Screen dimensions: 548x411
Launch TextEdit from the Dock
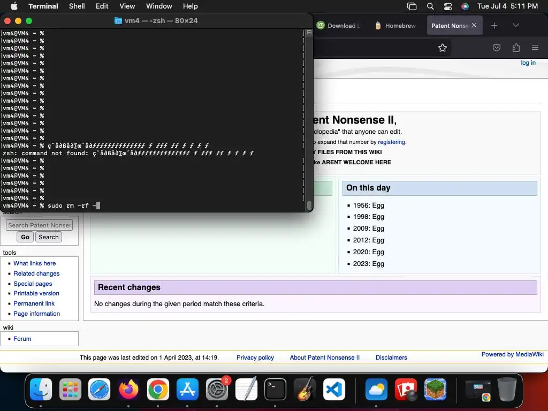[246, 389]
